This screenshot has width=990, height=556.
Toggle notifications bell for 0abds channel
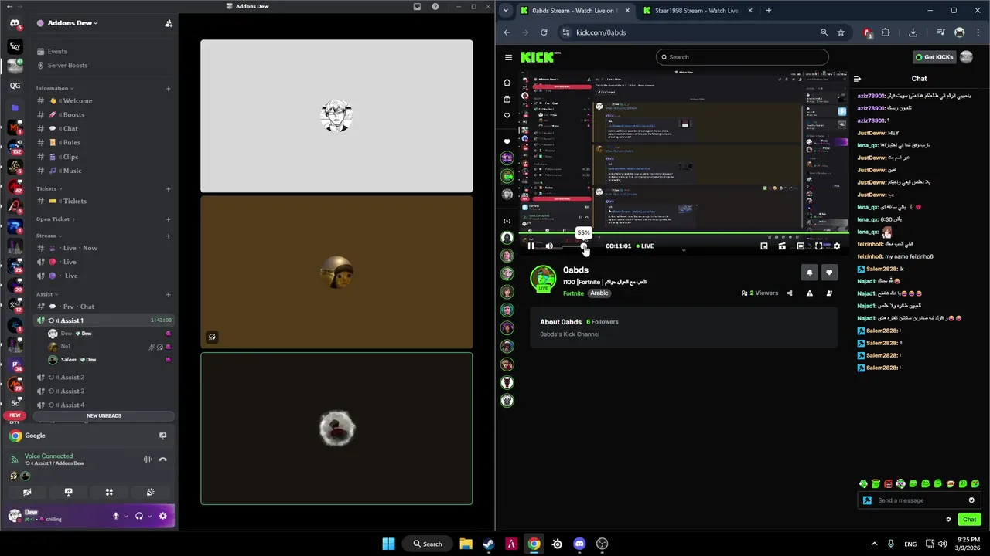pyautogui.click(x=810, y=272)
